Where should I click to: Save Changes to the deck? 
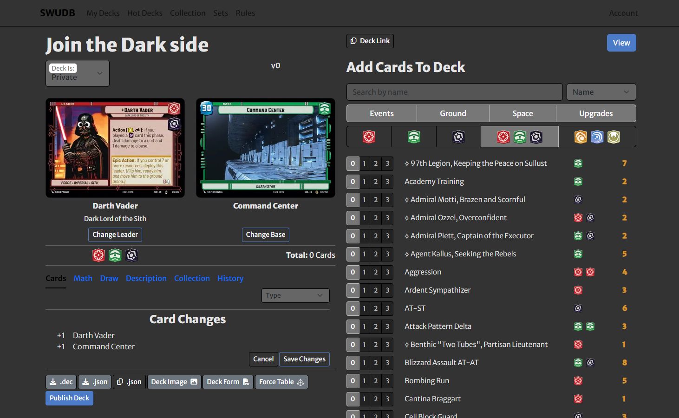pos(304,359)
